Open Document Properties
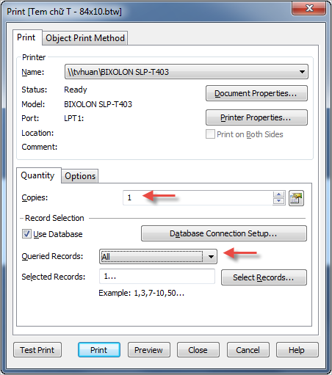Screen dimensions: 332x375 pyautogui.click(x=256, y=93)
